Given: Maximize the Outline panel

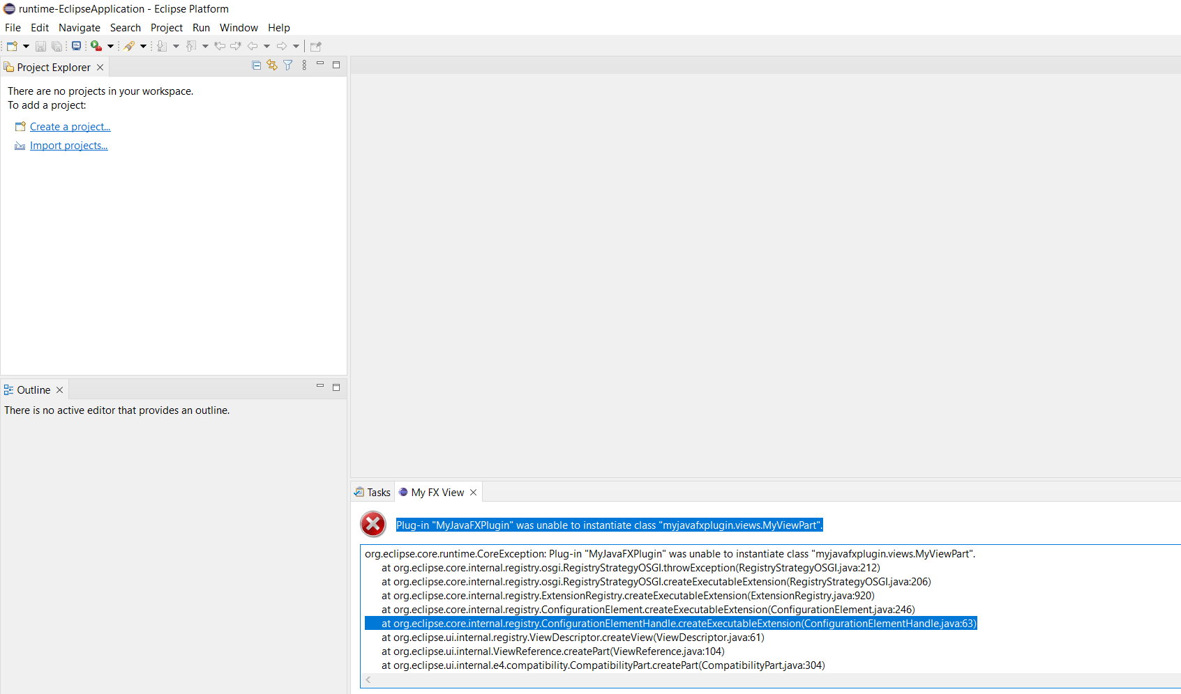Looking at the screenshot, I should click(x=336, y=387).
